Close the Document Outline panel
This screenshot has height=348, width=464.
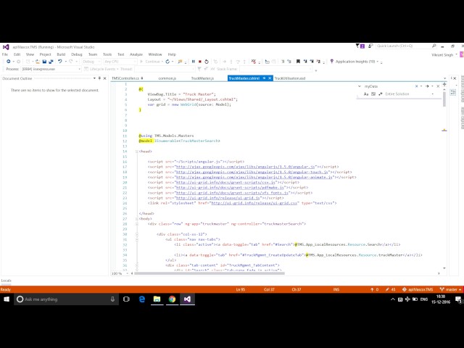(104, 78)
